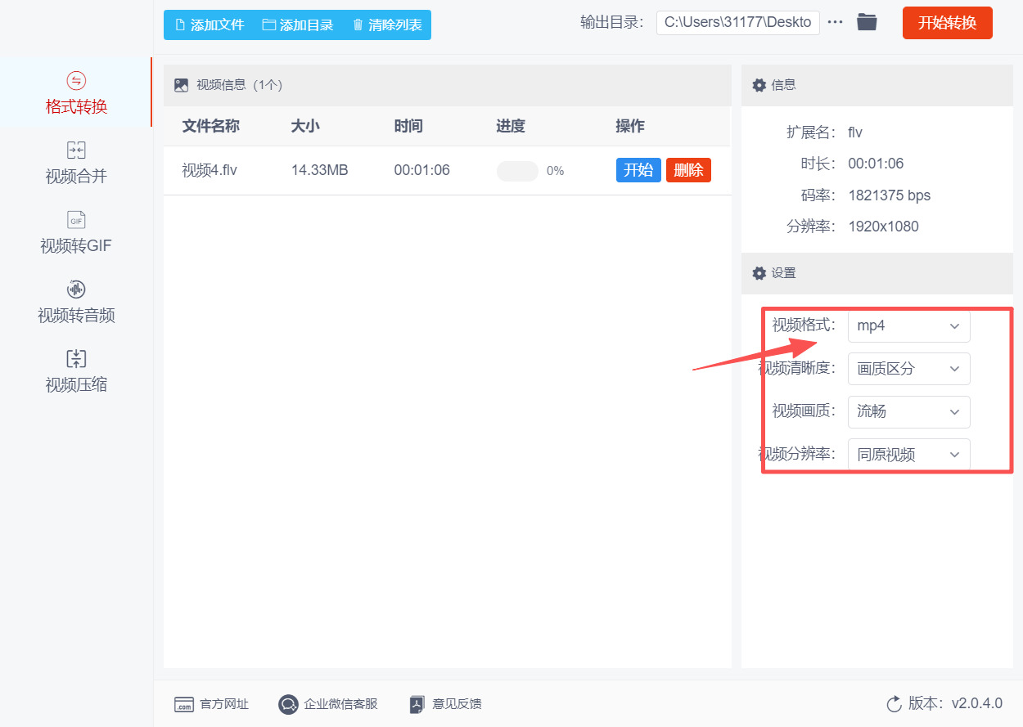Click the version refresh icon
The image size is (1023, 727).
point(894,704)
